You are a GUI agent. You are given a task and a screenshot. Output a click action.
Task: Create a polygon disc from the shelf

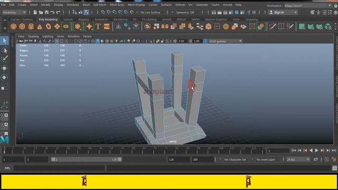[65, 27]
